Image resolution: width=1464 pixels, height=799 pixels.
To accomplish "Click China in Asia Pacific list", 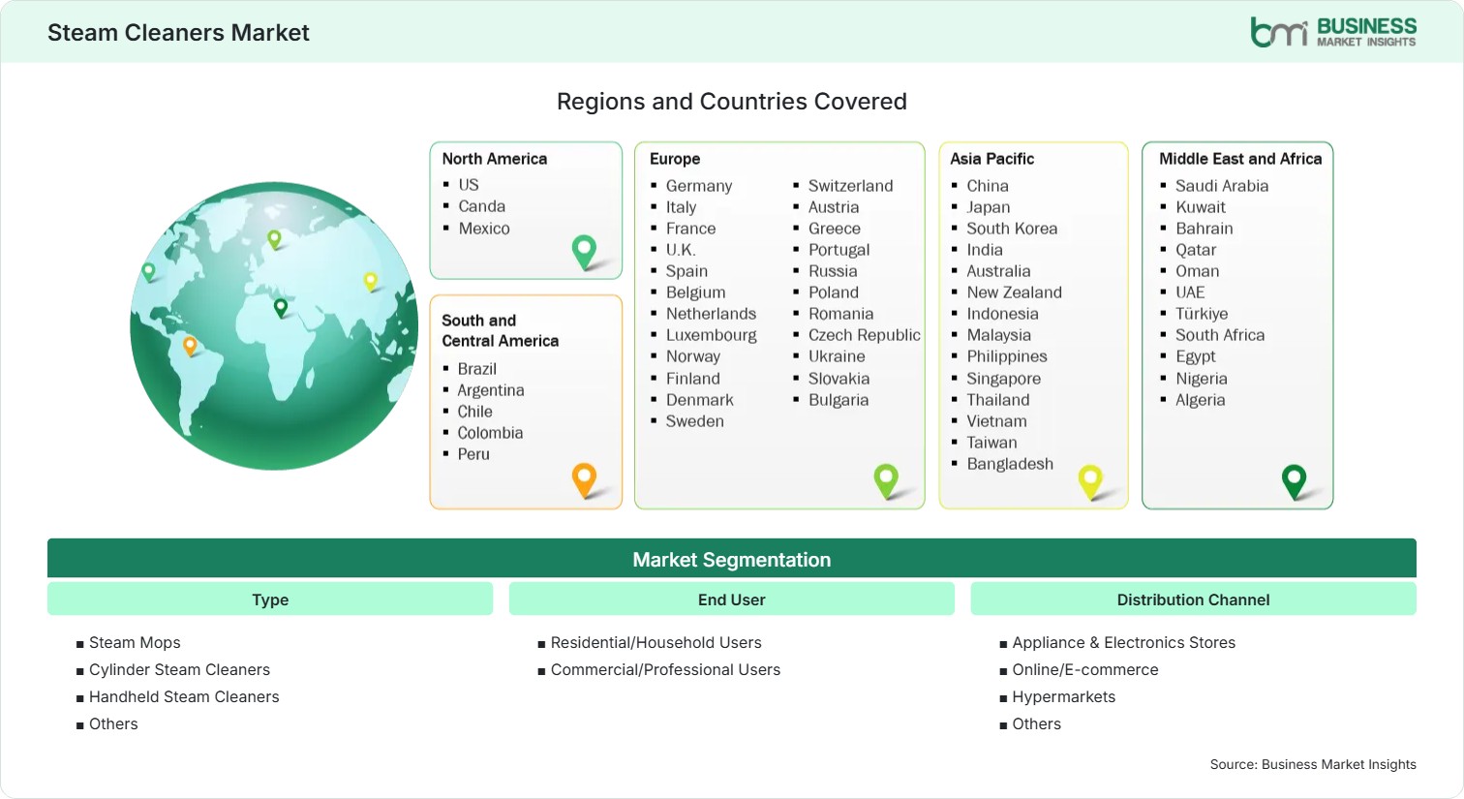I will click(988, 186).
